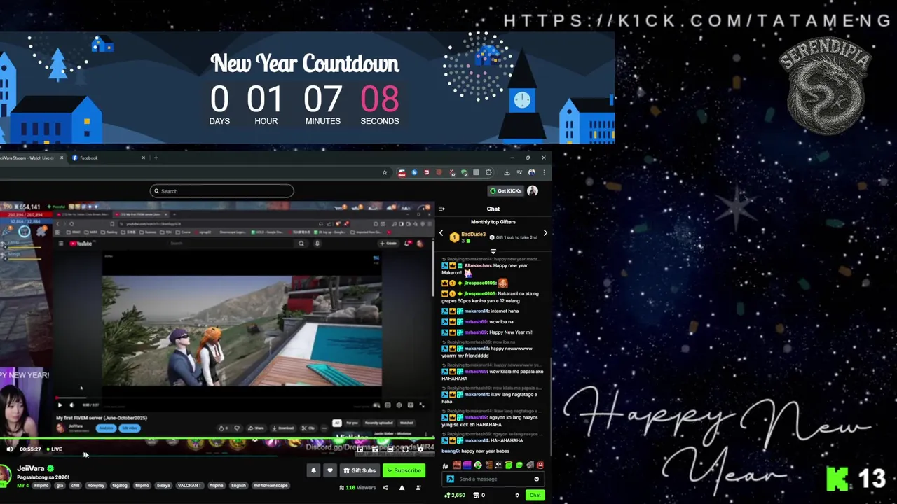The image size is (897, 504).
Task: Select the Roleplay stream tag
Action: tap(95, 486)
